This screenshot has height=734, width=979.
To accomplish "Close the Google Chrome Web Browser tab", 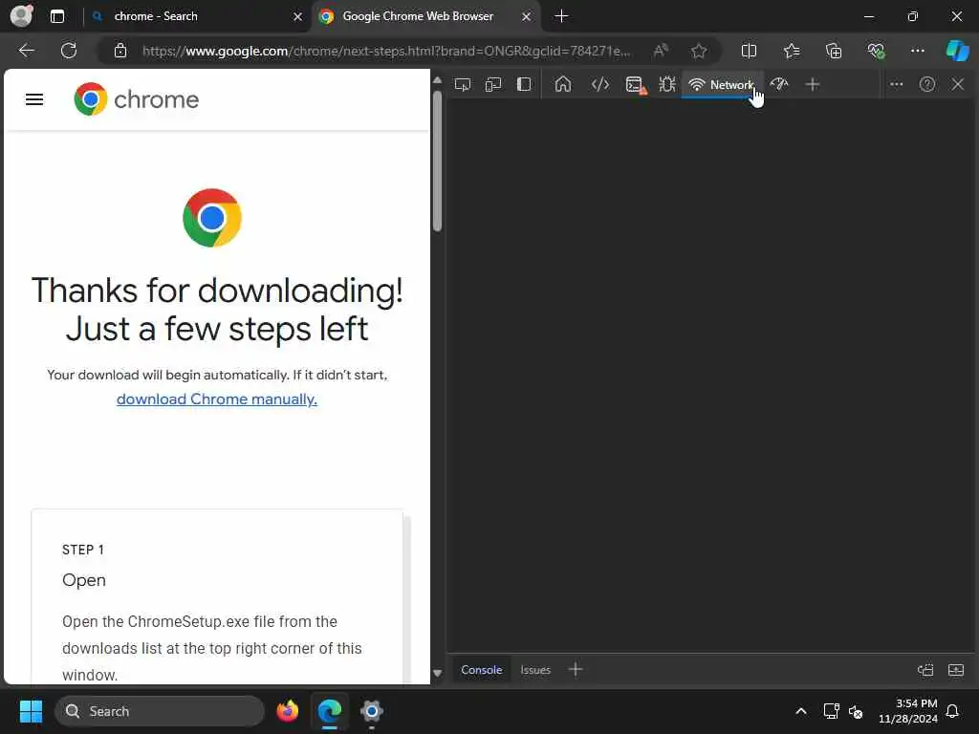I will click(527, 17).
